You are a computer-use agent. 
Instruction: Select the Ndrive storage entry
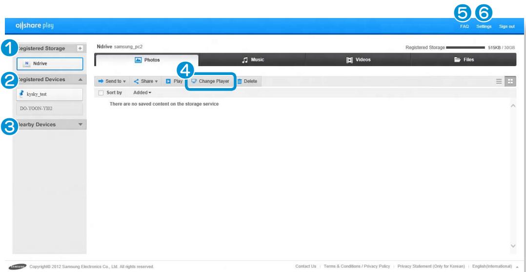50,64
